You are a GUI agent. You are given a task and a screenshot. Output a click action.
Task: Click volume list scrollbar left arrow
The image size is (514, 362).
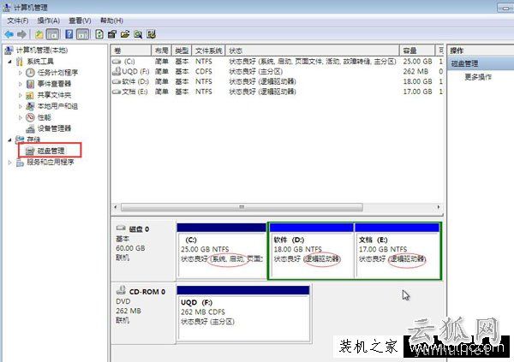(x=116, y=207)
